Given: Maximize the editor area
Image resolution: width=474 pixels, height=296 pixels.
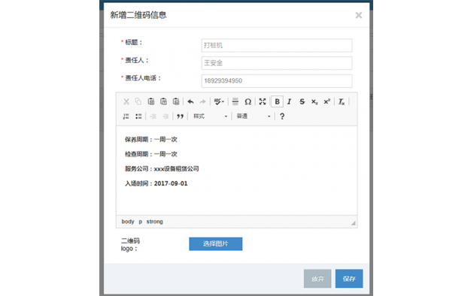Looking at the screenshot, I should 263,101.
